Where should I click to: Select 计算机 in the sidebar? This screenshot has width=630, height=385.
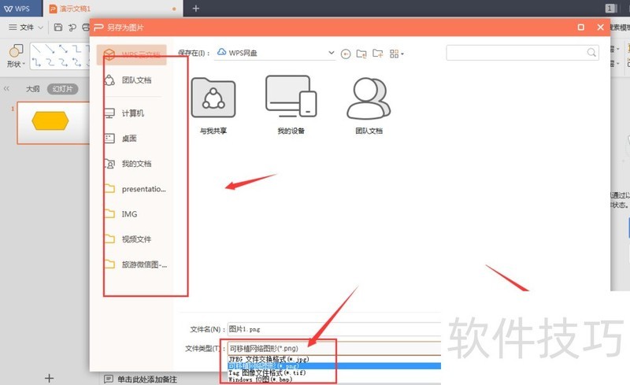132,113
